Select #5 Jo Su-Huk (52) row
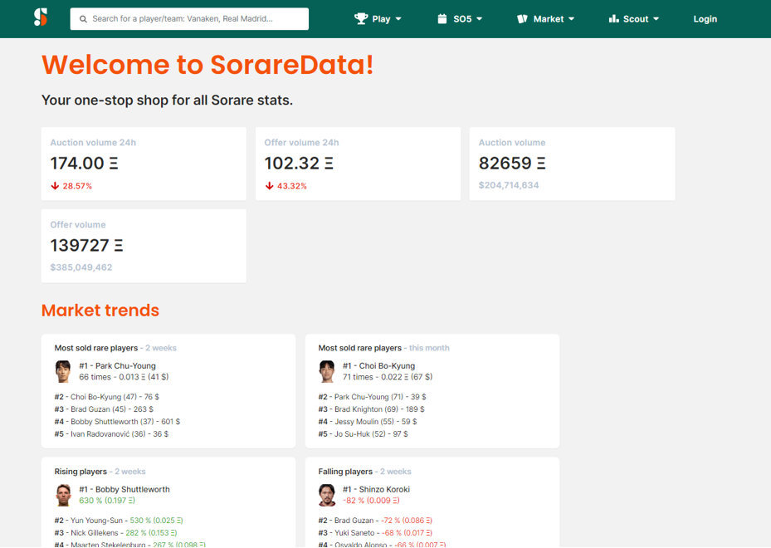This screenshot has width=771, height=548. pyautogui.click(x=363, y=434)
